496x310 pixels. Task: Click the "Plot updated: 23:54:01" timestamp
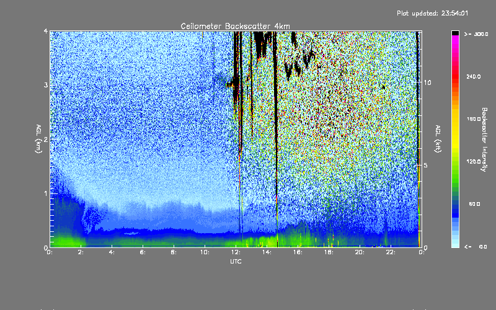point(432,13)
